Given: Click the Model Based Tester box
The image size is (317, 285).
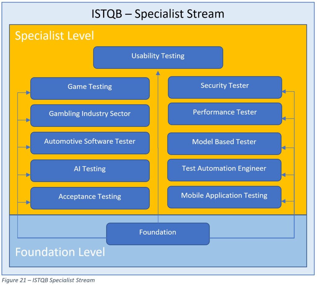Looking at the screenshot, I should tap(224, 144).
